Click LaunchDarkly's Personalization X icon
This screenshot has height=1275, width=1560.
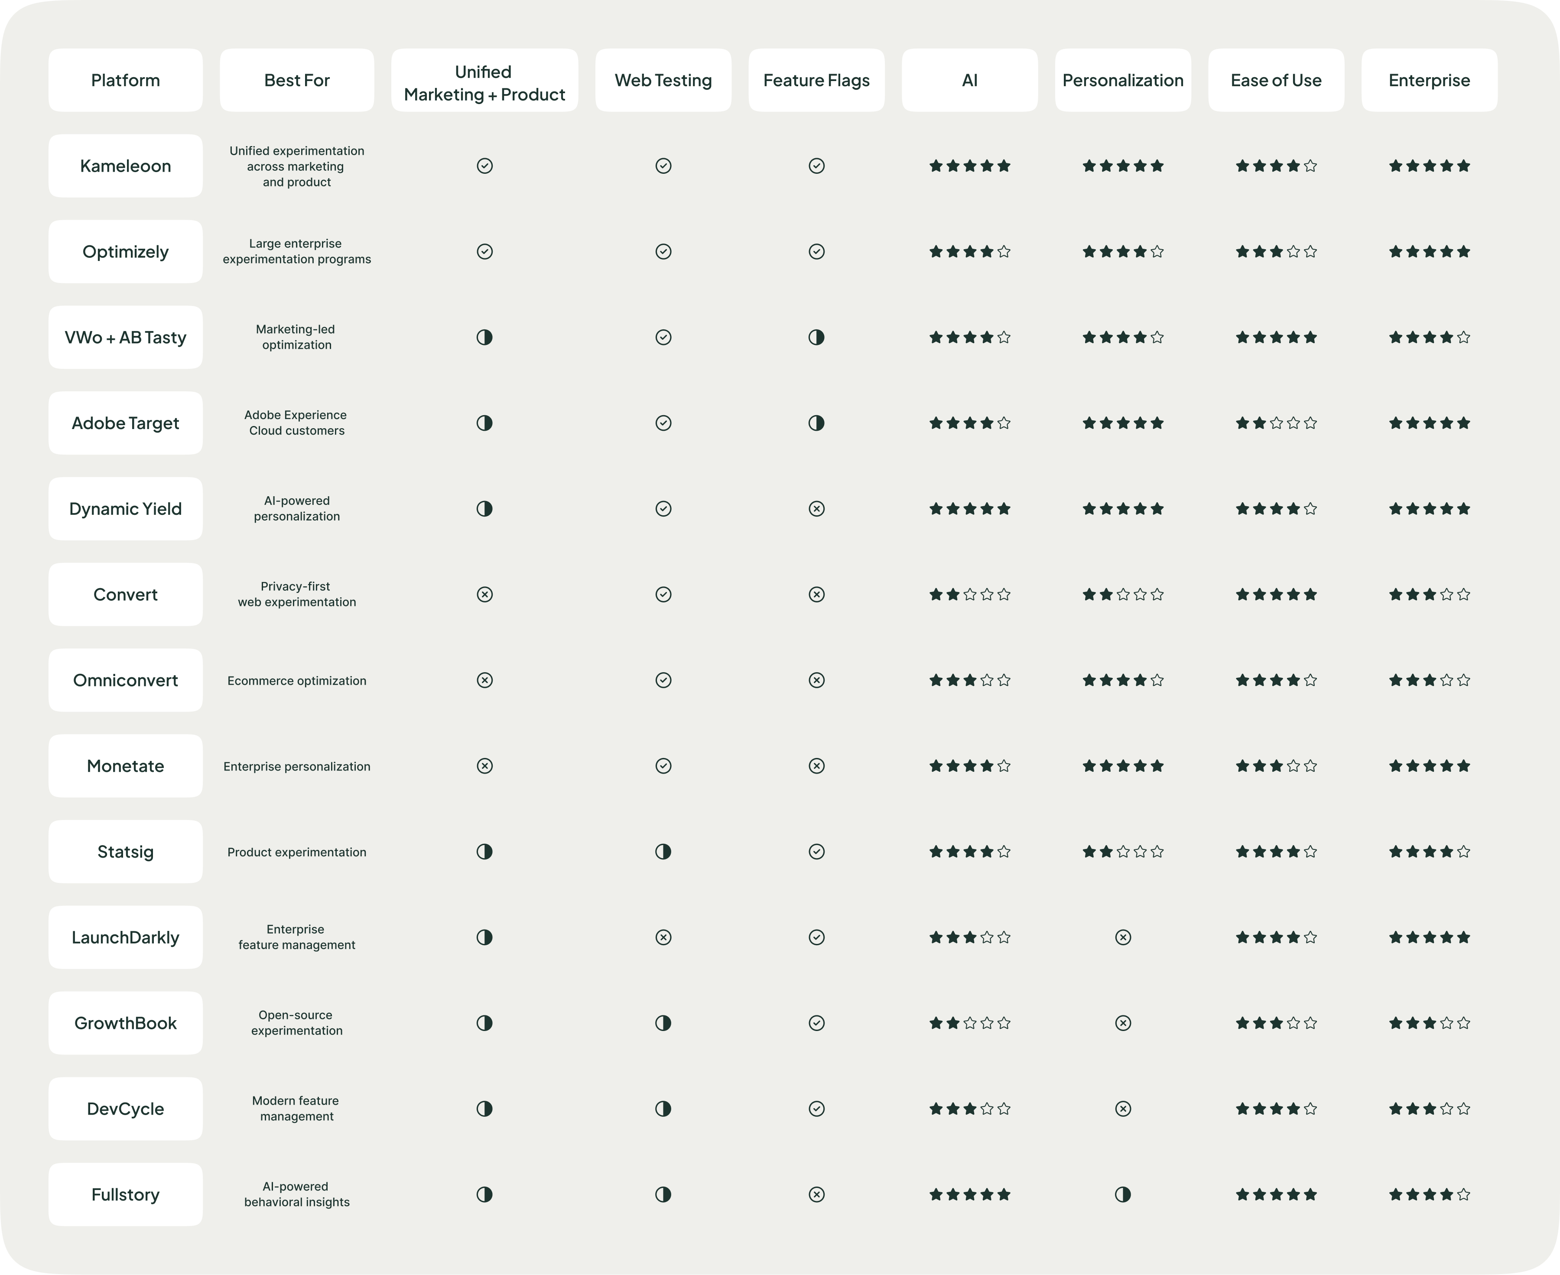pyautogui.click(x=1123, y=937)
